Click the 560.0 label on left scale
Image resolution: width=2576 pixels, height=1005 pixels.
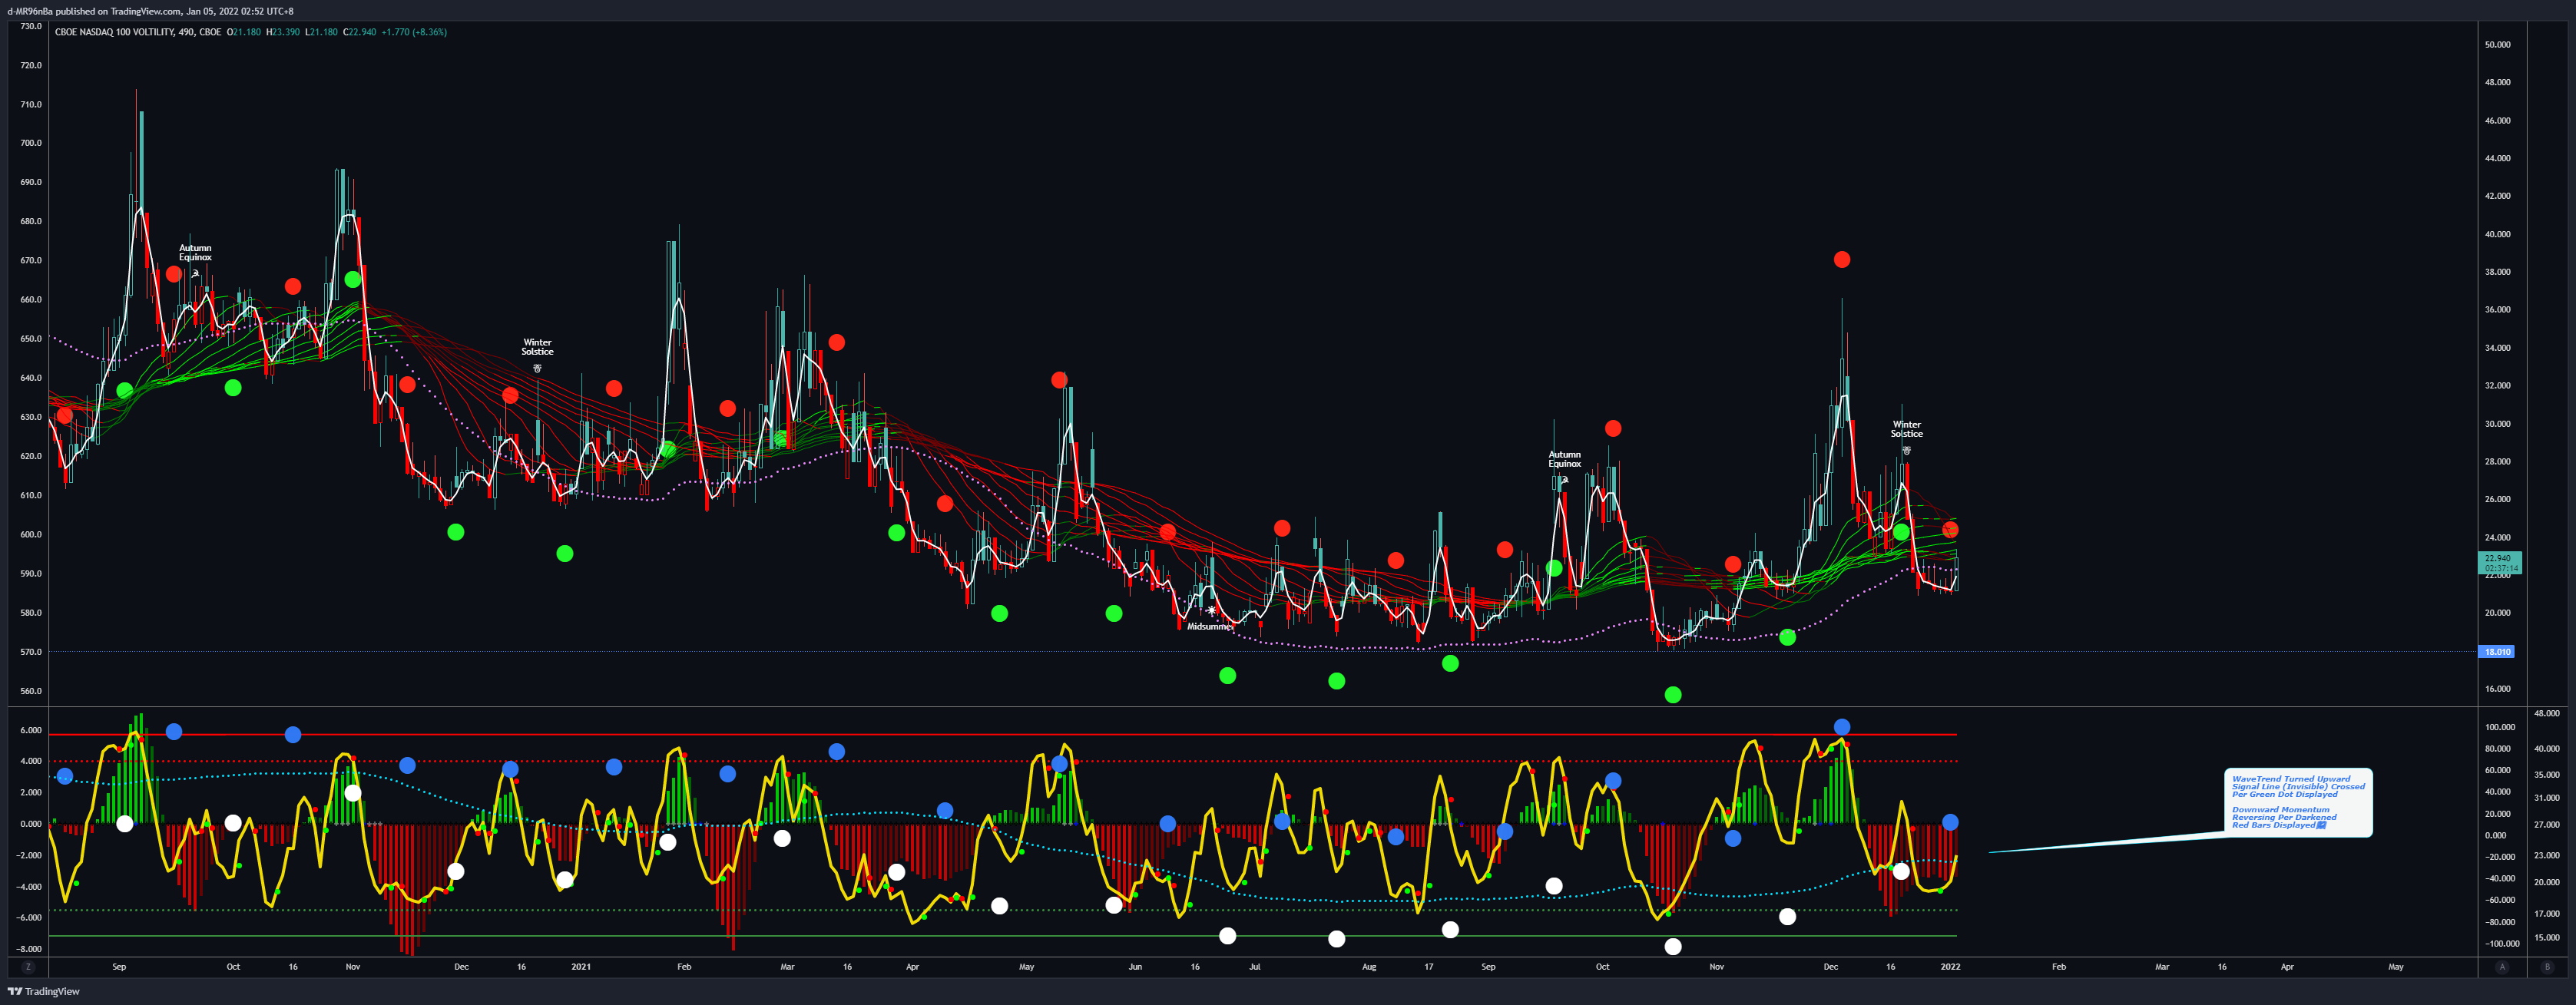pyautogui.click(x=31, y=691)
